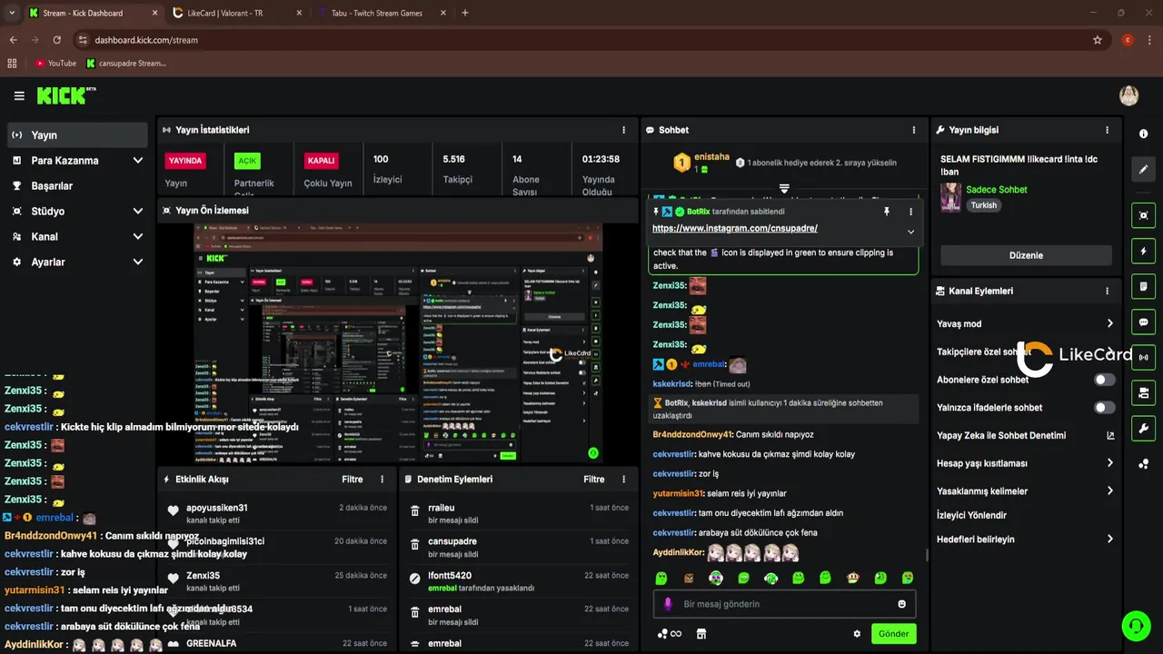Open Yasaklanmış kelimeler arrow
The height and width of the screenshot is (654, 1163).
click(1109, 490)
